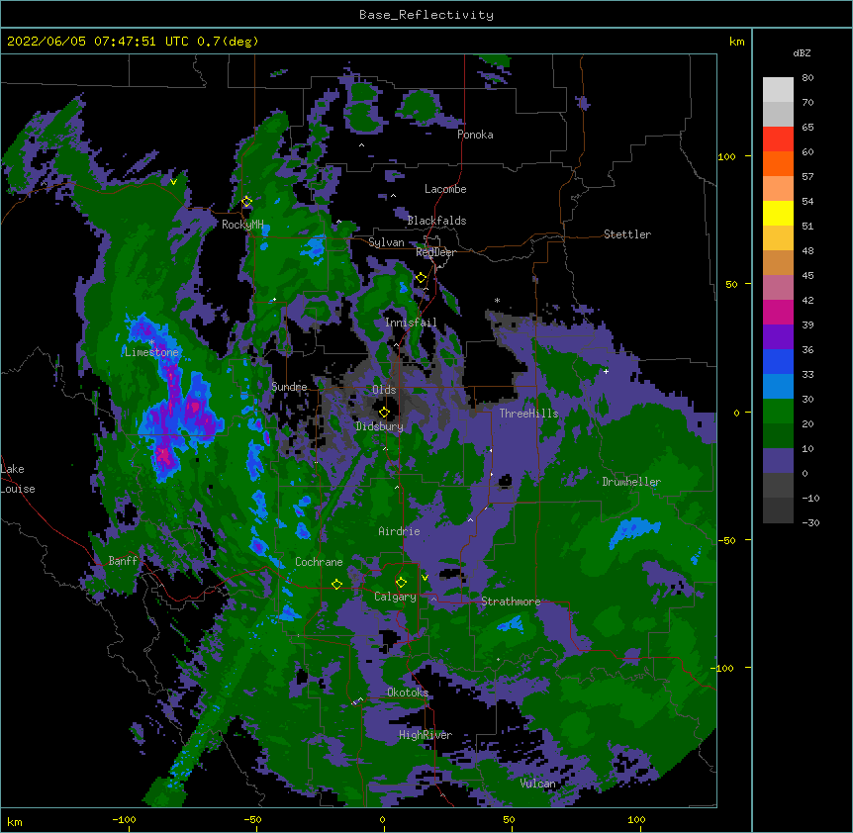Click the yellow V marker northwest of RockyMH
Viewport: 853px width, 833px height.
pyautogui.click(x=173, y=182)
